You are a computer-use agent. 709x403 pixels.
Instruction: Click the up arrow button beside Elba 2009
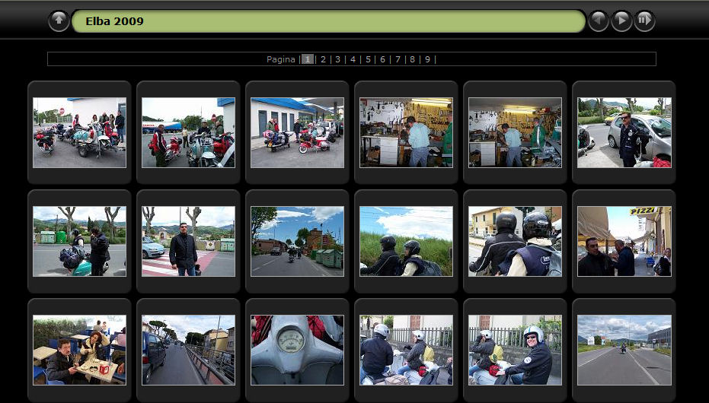(59, 21)
